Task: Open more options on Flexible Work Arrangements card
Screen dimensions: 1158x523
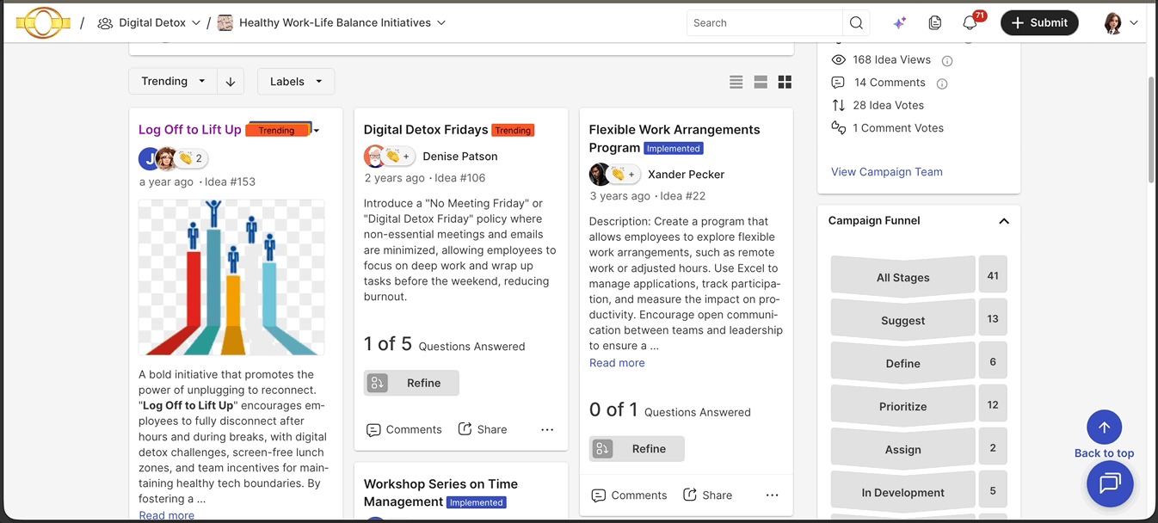Action: tap(772, 495)
